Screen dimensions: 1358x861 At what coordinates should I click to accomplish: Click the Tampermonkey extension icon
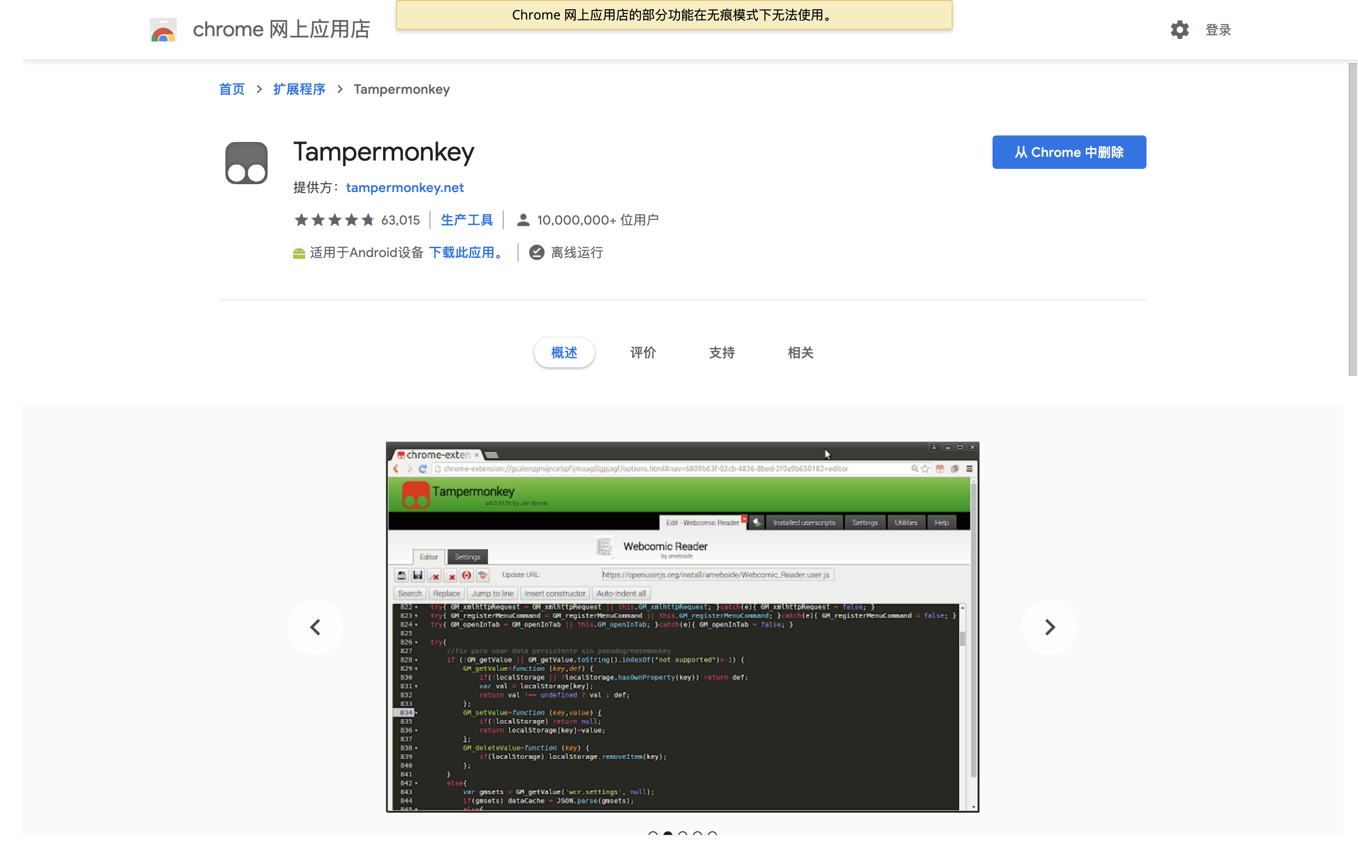(x=246, y=163)
